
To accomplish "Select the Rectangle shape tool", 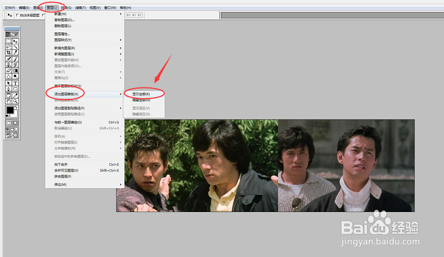I will point(16,89).
